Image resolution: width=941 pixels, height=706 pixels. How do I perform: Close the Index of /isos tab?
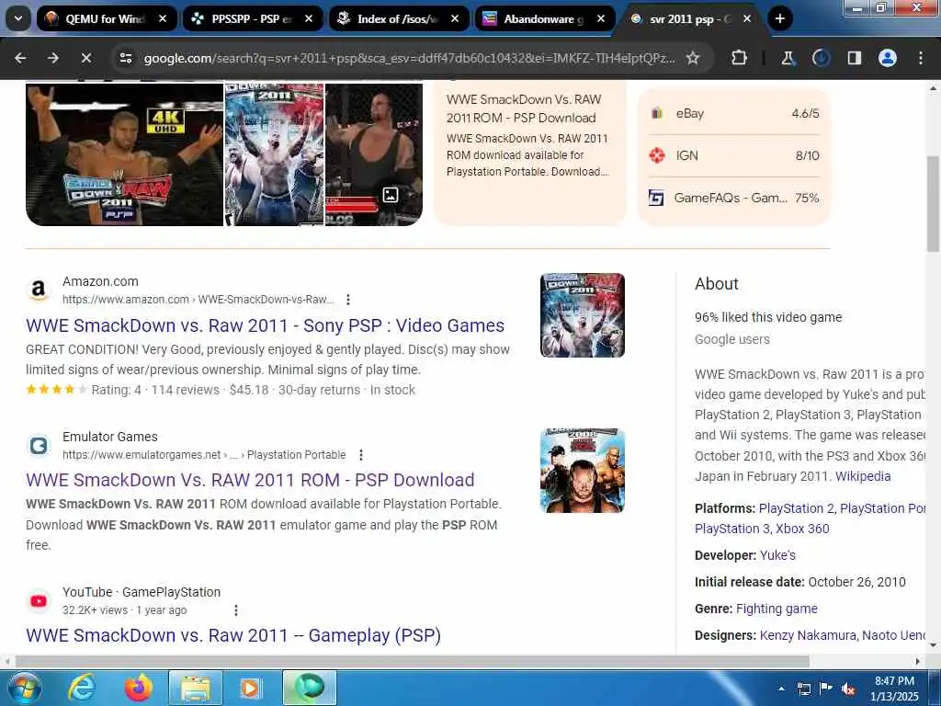click(x=455, y=19)
